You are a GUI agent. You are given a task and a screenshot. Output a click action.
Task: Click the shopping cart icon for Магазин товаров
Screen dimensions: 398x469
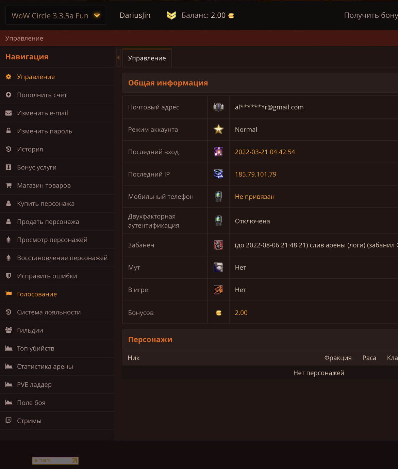coord(9,185)
